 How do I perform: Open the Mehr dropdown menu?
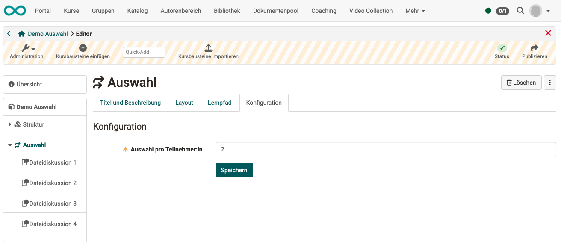pos(414,11)
